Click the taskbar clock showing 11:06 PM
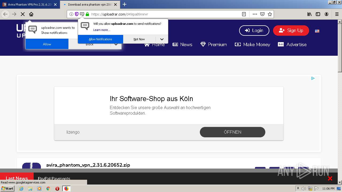Screen dimensions: 342x192 328,189
